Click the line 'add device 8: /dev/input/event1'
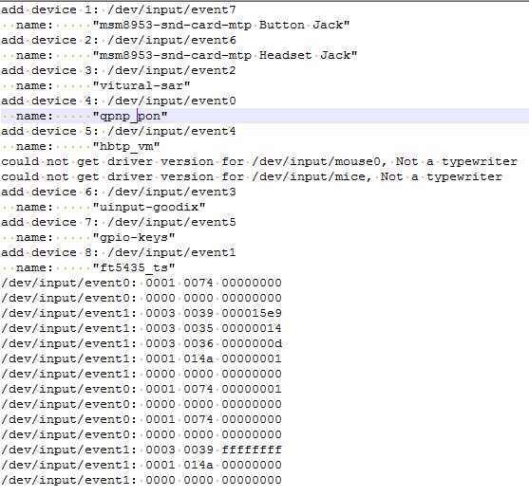This screenshot has height=496, width=529. pyautogui.click(x=119, y=252)
